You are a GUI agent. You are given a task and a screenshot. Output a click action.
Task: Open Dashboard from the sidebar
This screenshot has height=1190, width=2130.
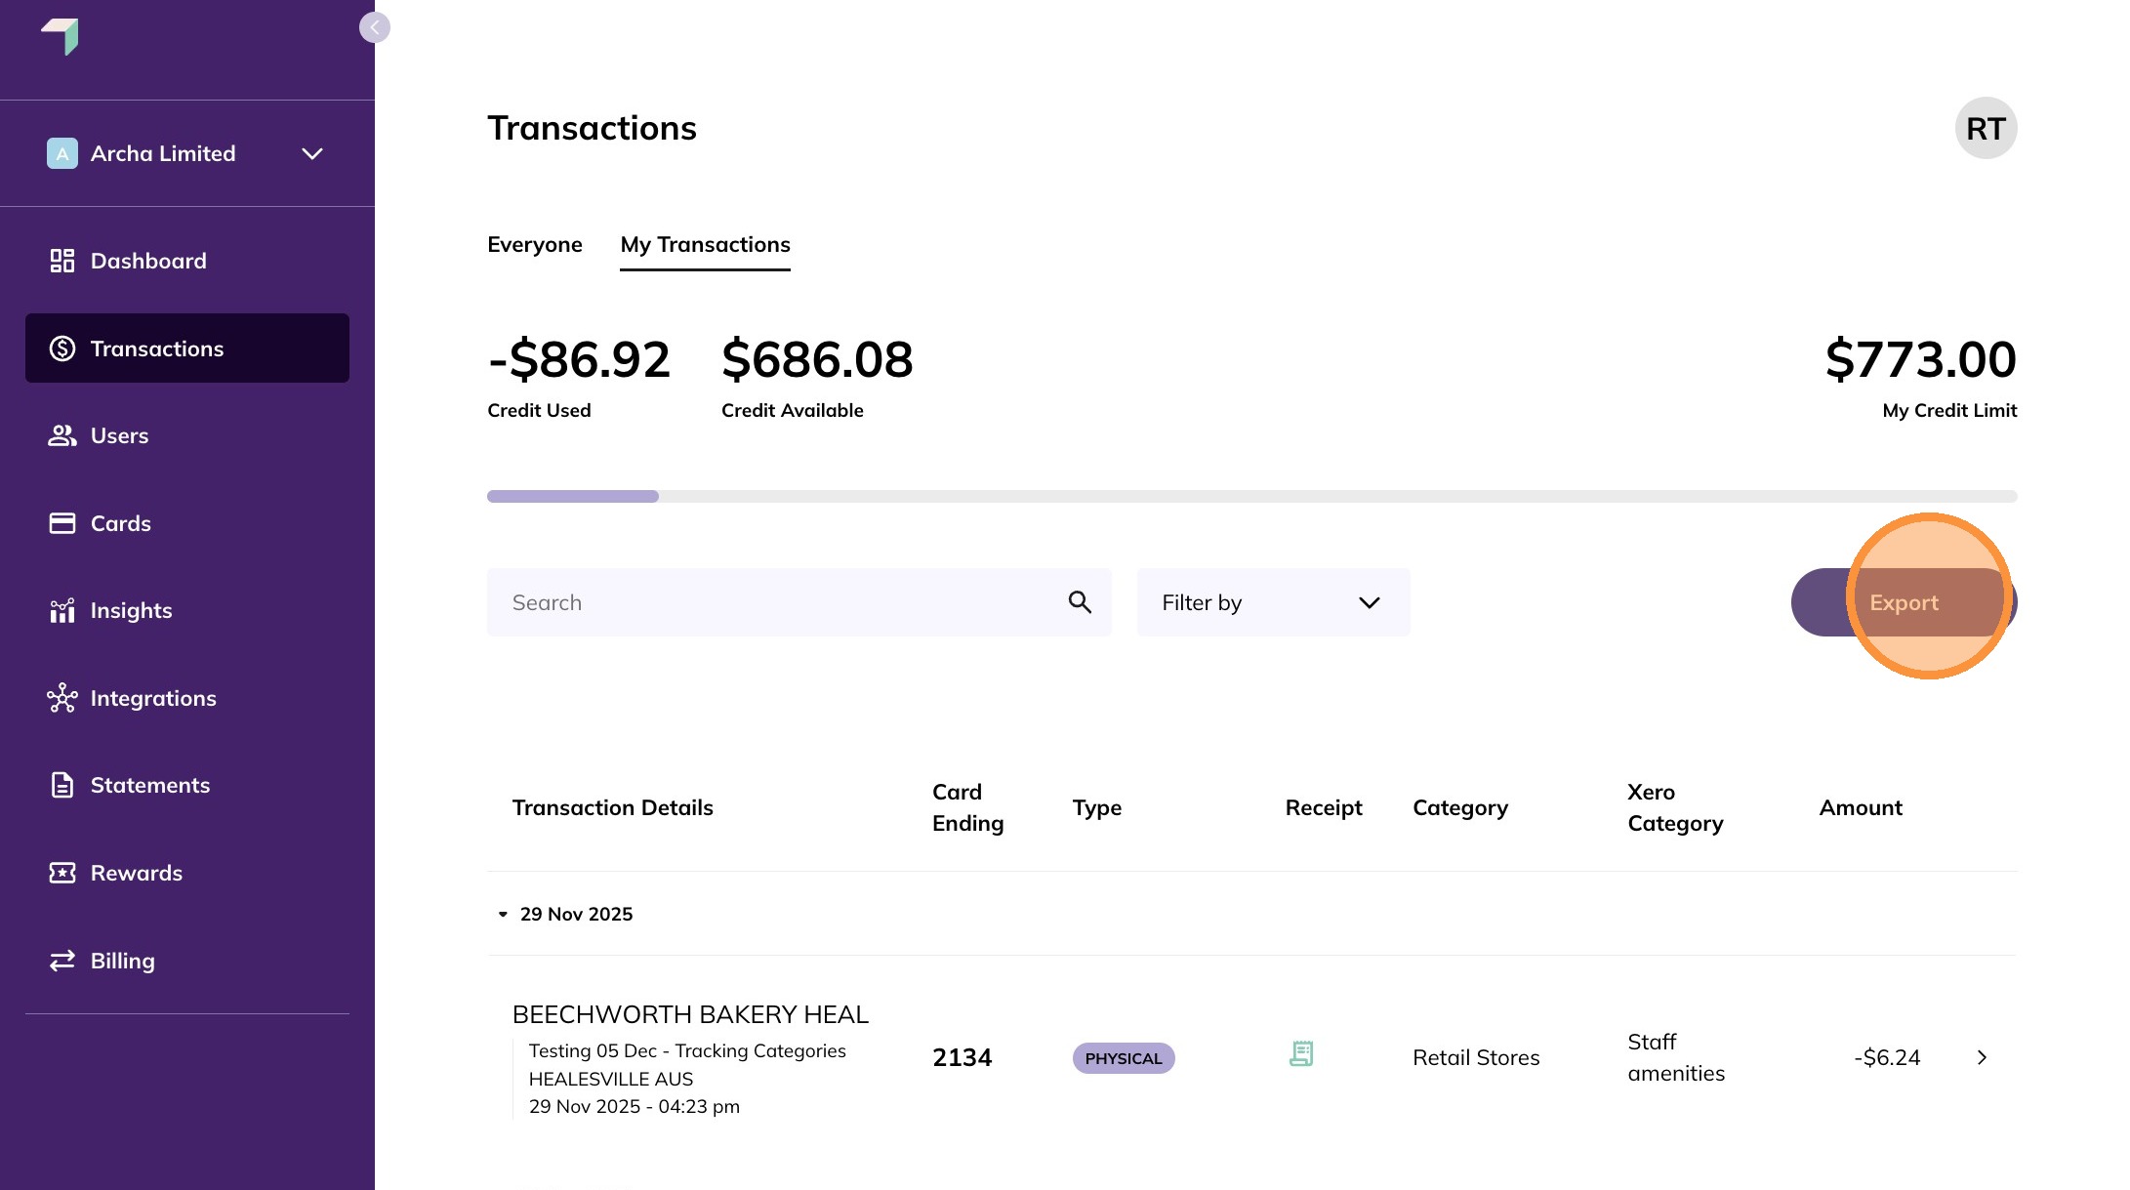click(147, 261)
